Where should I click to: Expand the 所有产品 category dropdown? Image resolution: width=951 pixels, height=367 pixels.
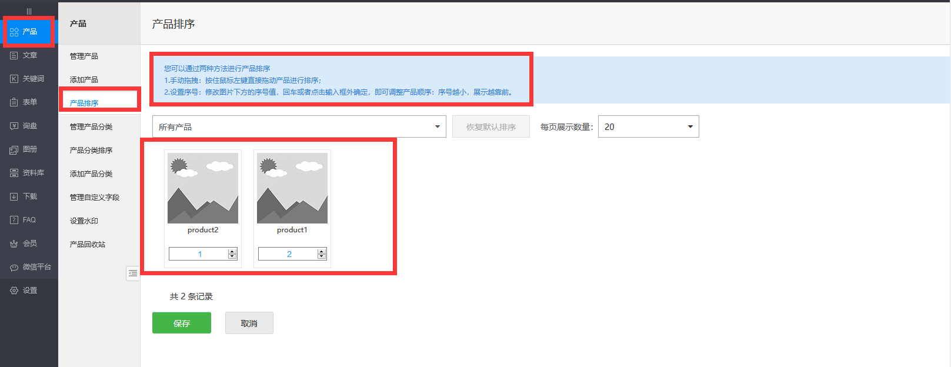point(299,126)
